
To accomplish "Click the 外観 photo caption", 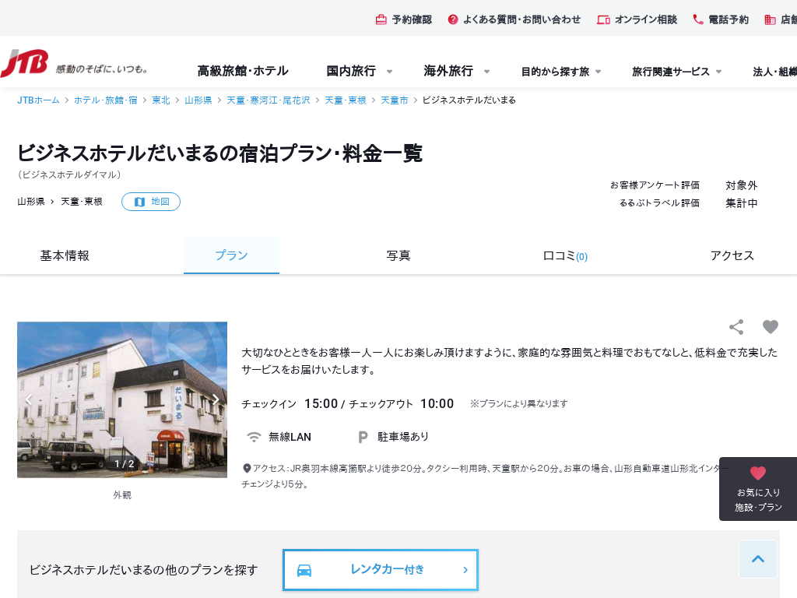I will [122, 494].
